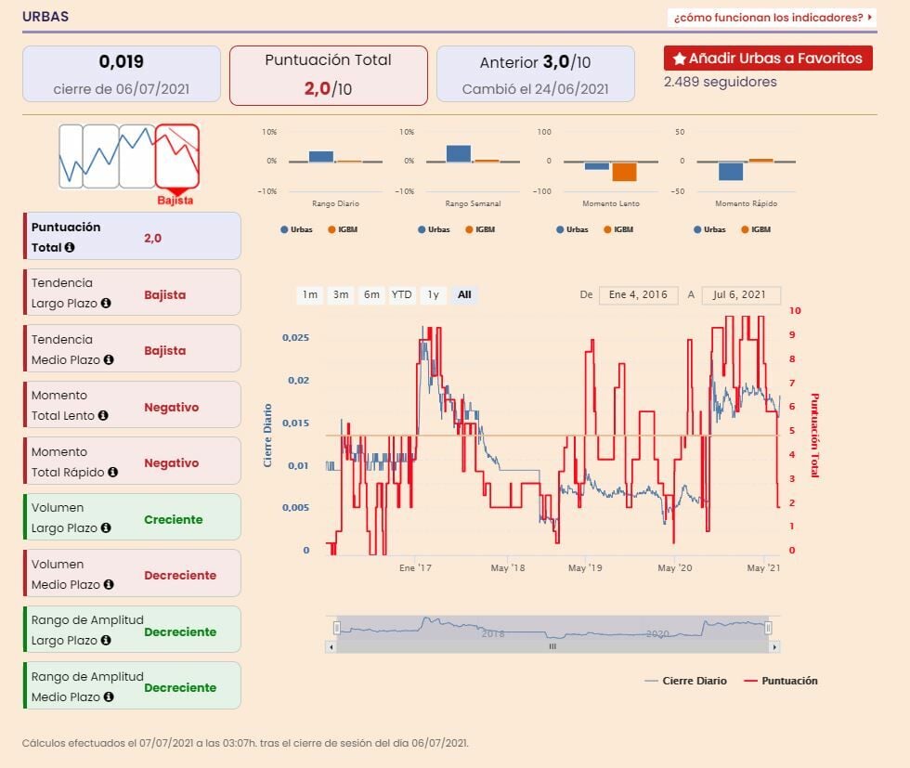Click info icon for Momento Total Lento

(103, 416)
